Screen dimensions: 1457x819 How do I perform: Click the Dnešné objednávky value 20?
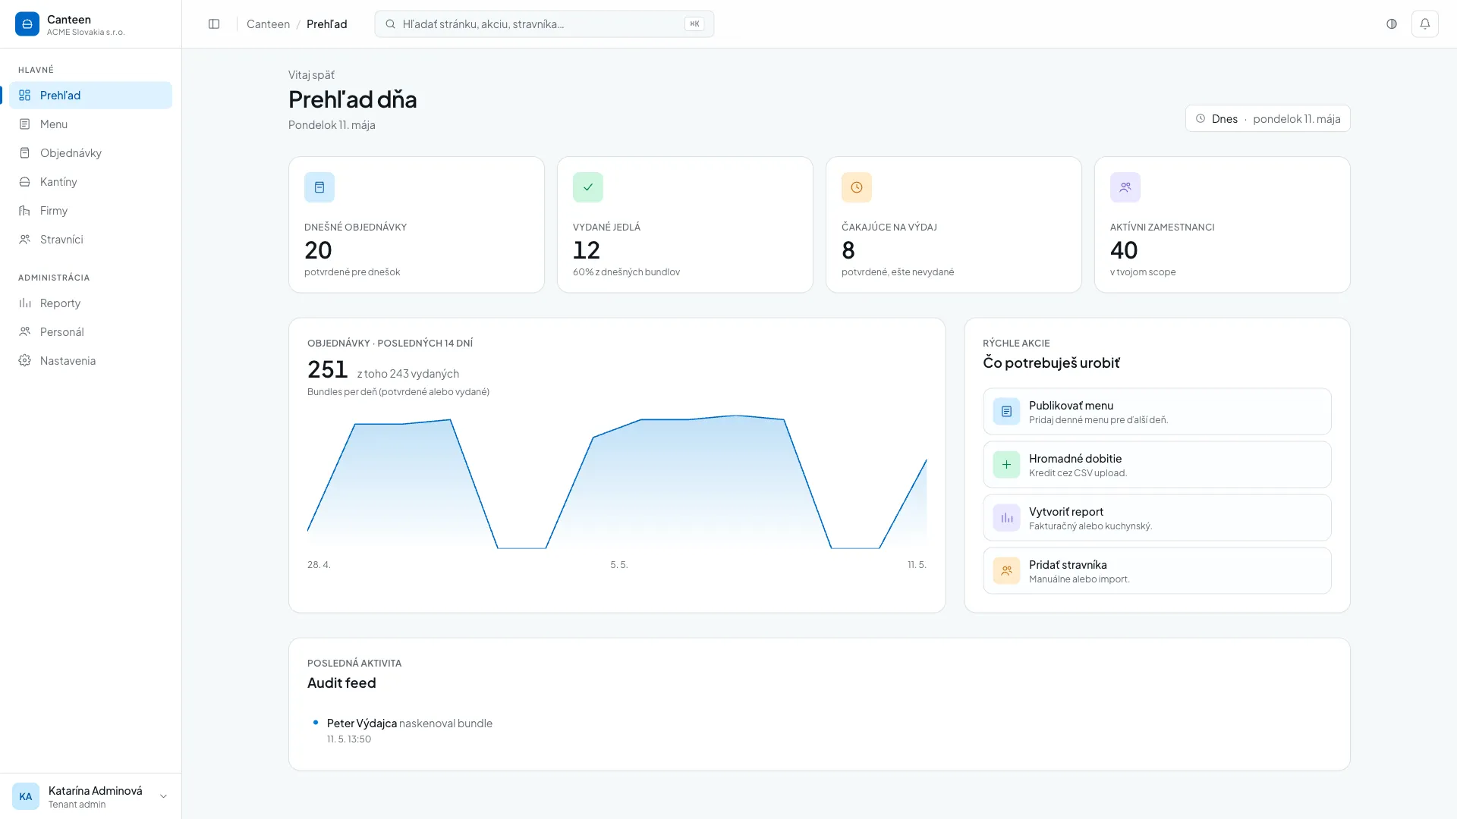(x=318, y=250)
